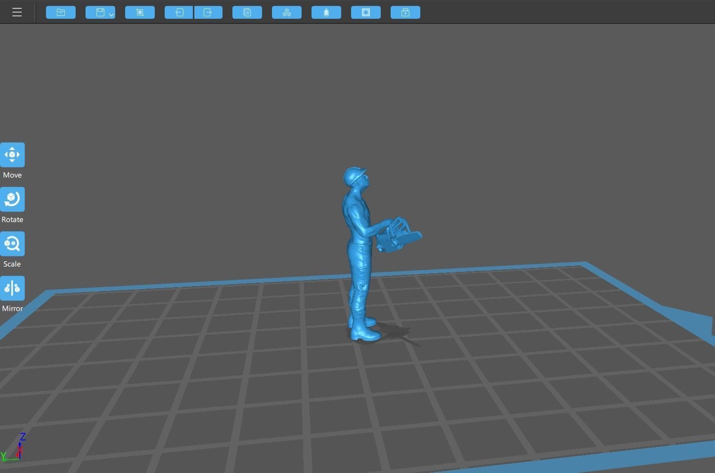Click the Open File folder icon
This screenshot has height=473, width=715.
point(61,12)
